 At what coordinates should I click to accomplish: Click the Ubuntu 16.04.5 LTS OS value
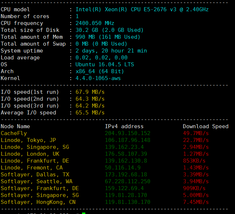(104, 64)
